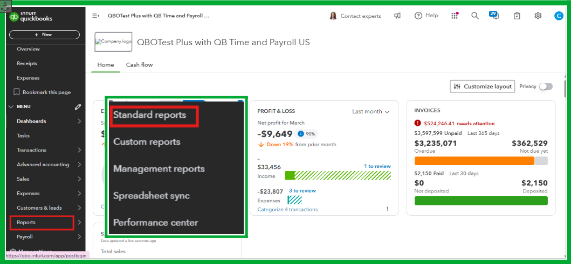This screenshot has width=571, height=264.
Task: Open Management reports from flyout
Action: [x=159, y=169]
